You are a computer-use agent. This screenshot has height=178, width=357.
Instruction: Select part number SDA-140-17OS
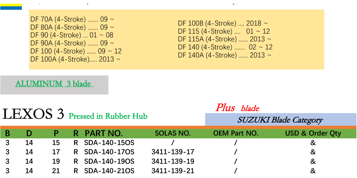click(x=109, y=152)
